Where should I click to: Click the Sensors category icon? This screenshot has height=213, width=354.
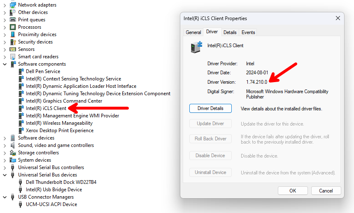[x=13, y=49]
